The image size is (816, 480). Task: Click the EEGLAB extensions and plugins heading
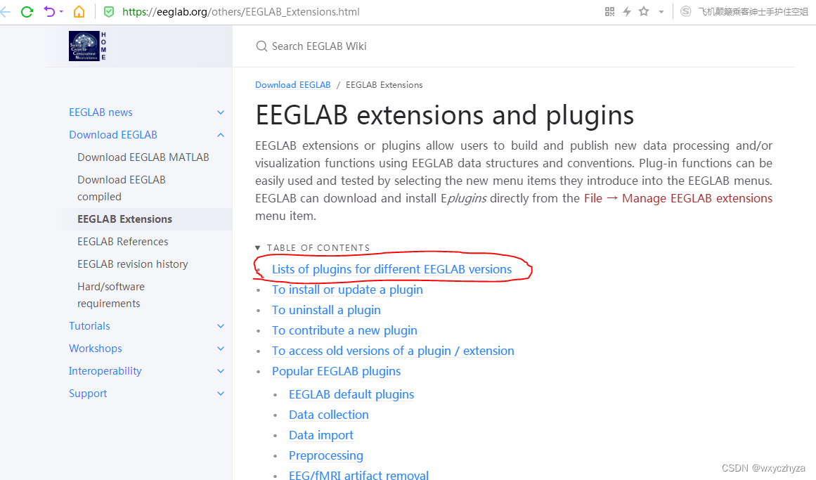[x=444, y=115]
